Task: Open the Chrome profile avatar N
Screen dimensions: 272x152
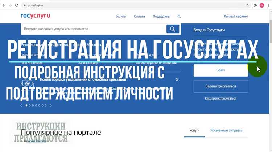Action: pos(262,5)
